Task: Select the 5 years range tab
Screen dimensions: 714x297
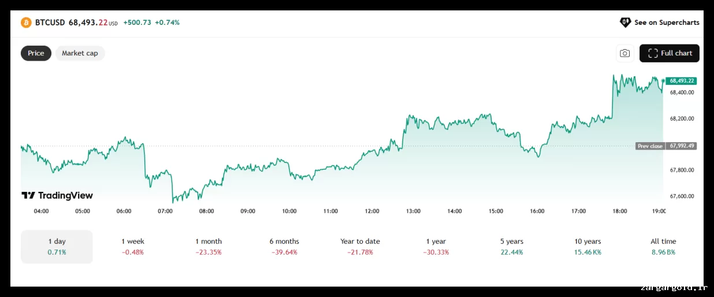Action: [x=512, y=247]
